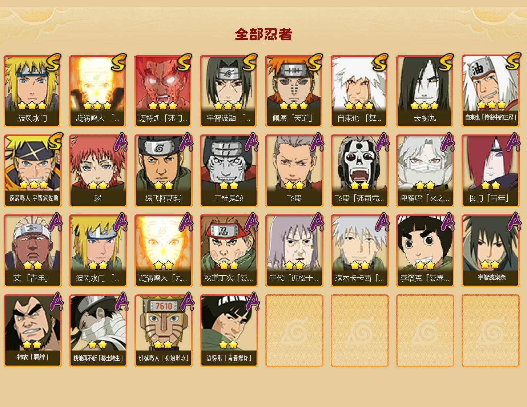Choose the 宇智波泉奈 ninja card
Viewport: 527px width, 407px height.
(x=491, y=251)
